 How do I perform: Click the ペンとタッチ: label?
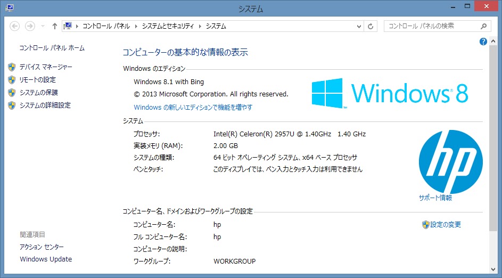148,169
